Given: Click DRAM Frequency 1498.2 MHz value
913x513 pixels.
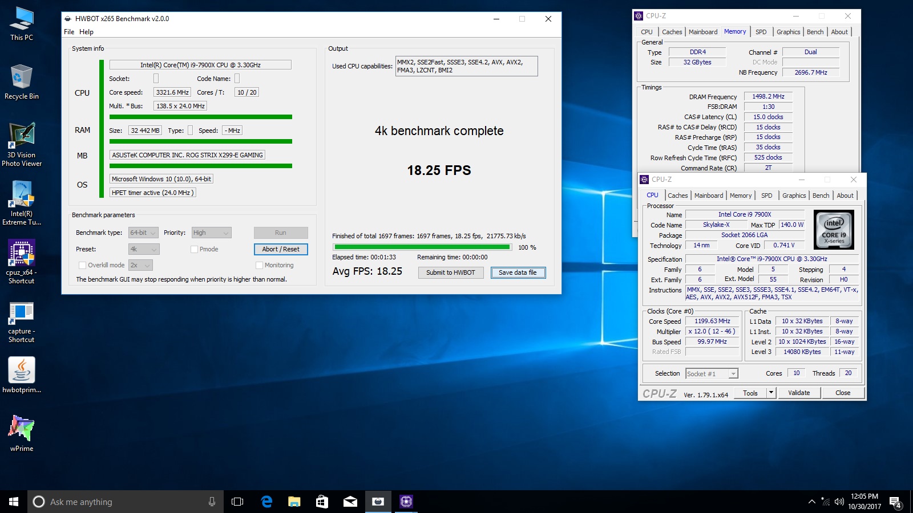Looking at the screenshot, I should click(x=768, y=97).
